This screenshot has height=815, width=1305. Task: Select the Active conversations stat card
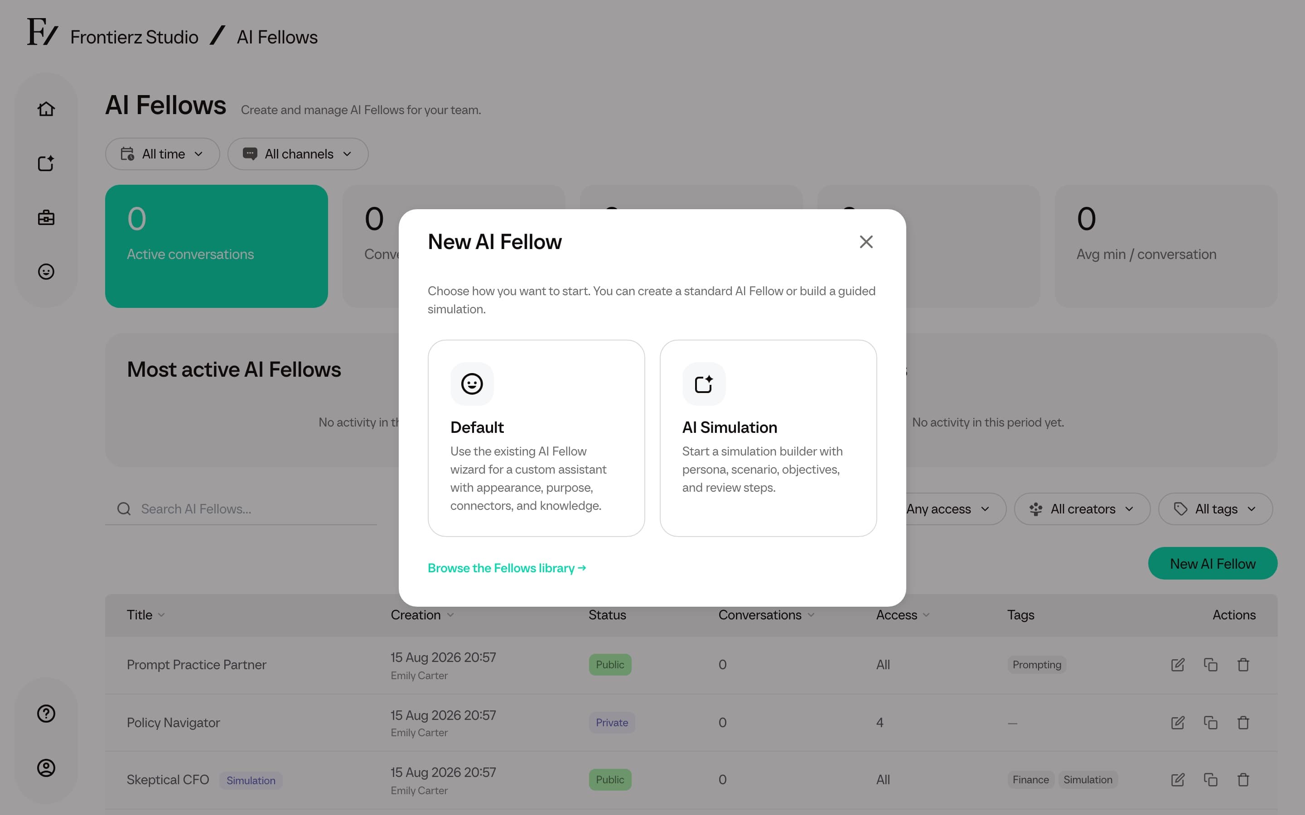(216, 246)
